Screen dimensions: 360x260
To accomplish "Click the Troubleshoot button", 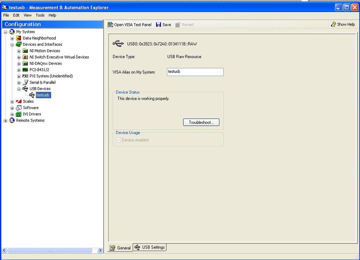I will 201,122.
